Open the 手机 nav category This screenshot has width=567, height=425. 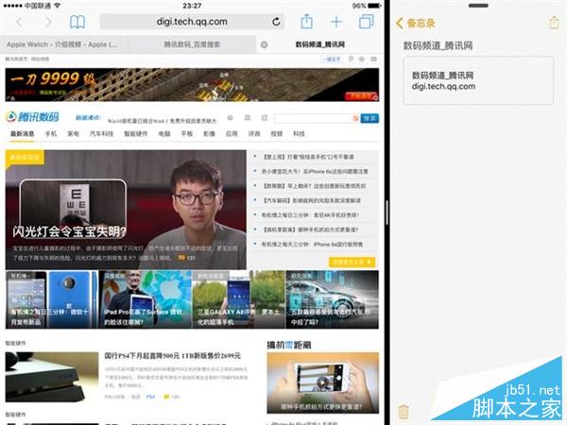coord(51,134)
